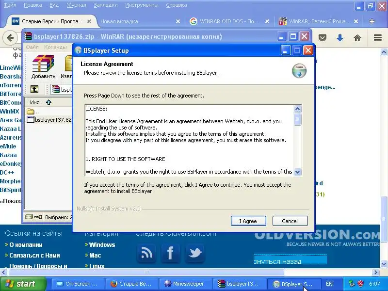The height and width of the screenshot is (291, 388).
Task: Click the license text scrollbar up arrow
Action: [298, 109]
